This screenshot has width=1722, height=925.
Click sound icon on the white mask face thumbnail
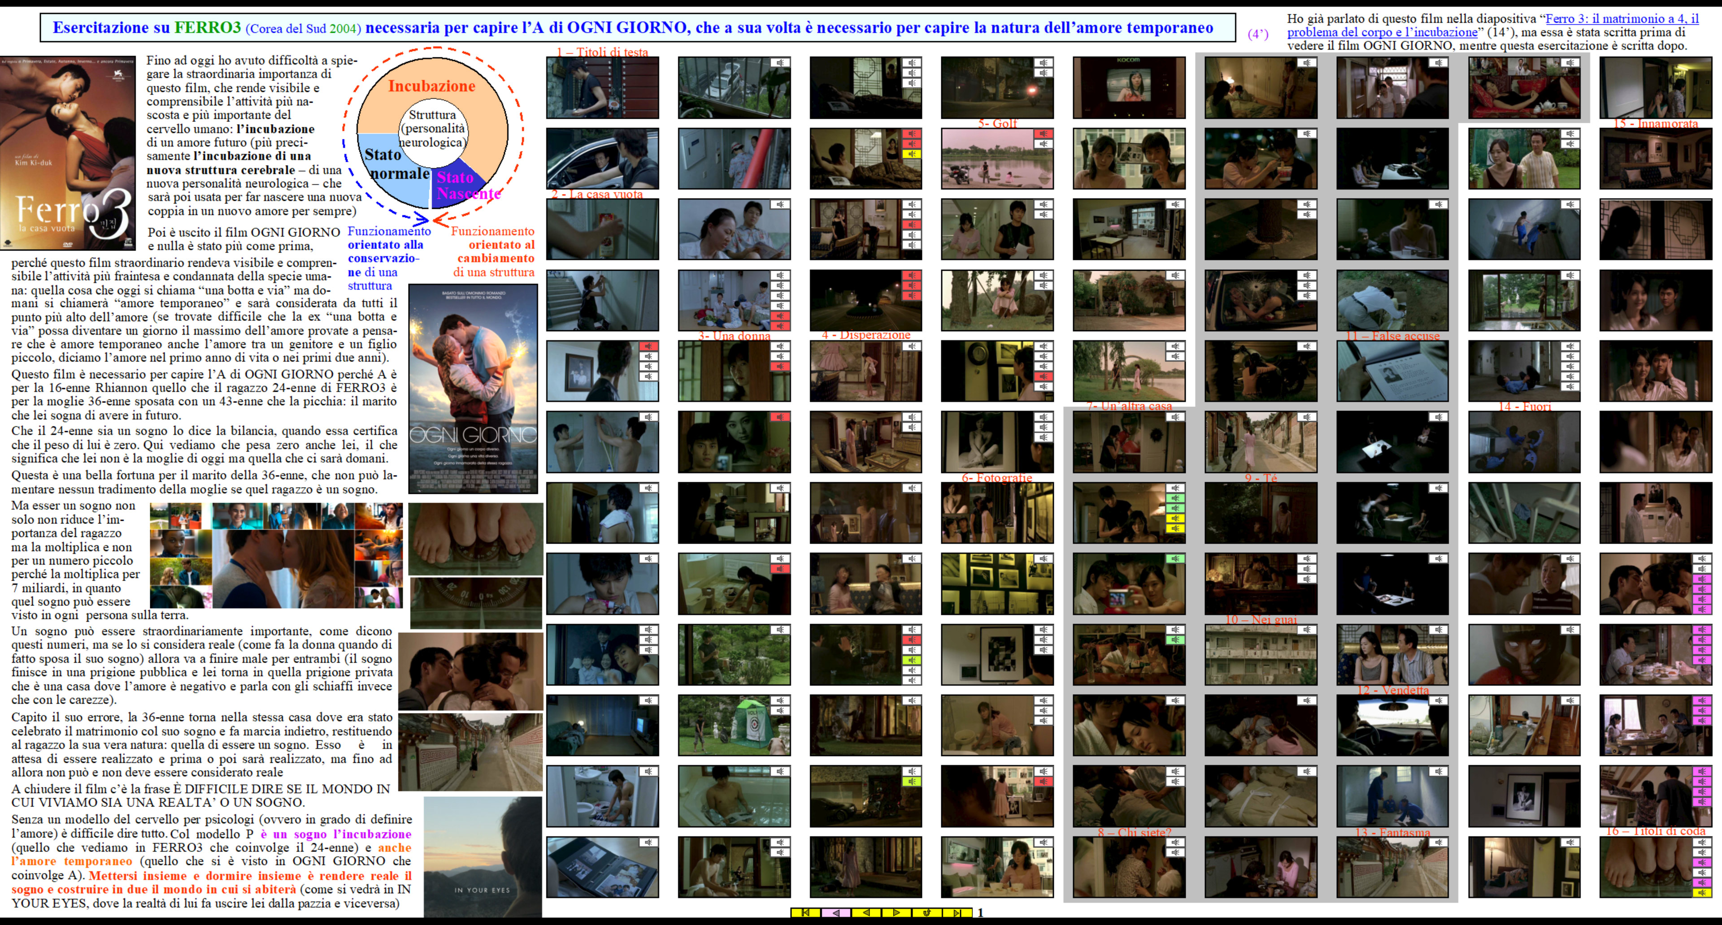coord(1570,630)
